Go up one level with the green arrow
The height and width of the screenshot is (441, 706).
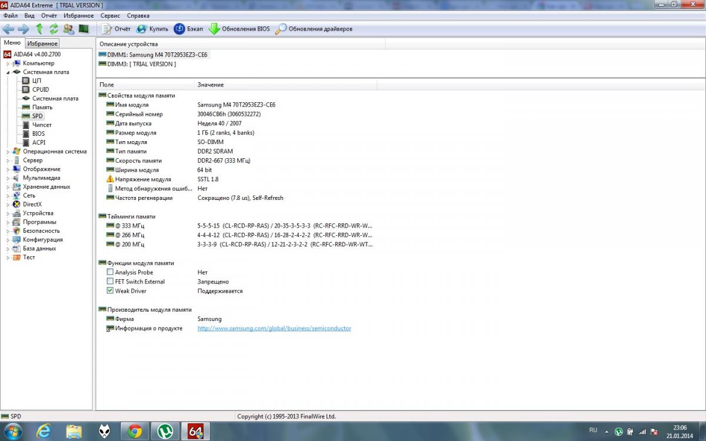pos(39,29)
